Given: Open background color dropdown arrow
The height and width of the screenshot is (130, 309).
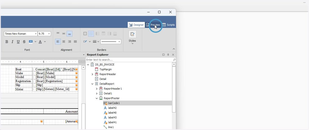Looking at the screenshot, I should [x=36, y=42].
